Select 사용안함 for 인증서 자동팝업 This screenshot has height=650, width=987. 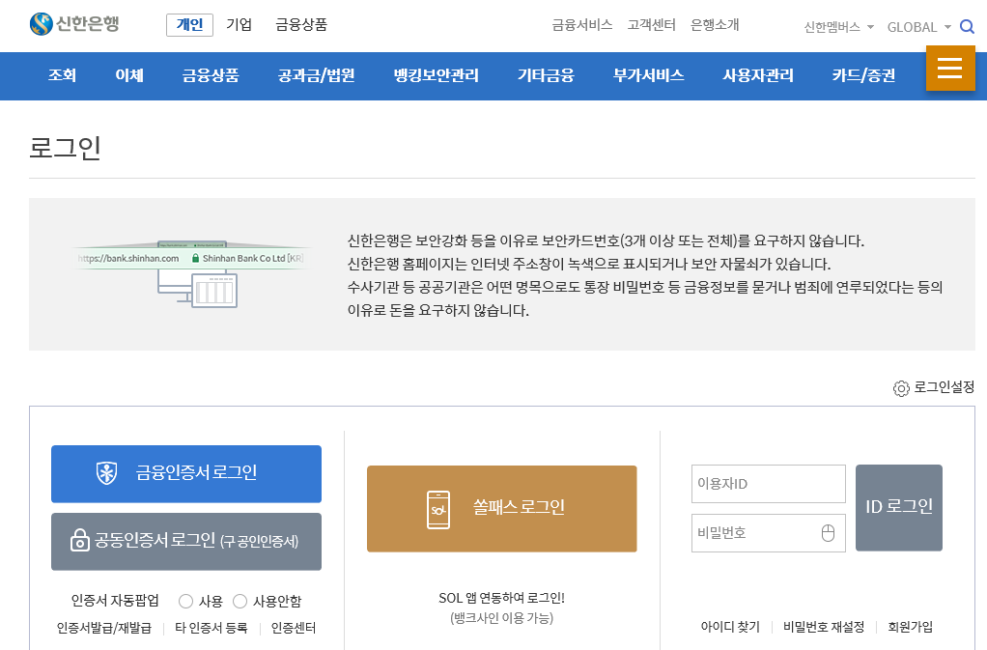[x=240, y=601]
